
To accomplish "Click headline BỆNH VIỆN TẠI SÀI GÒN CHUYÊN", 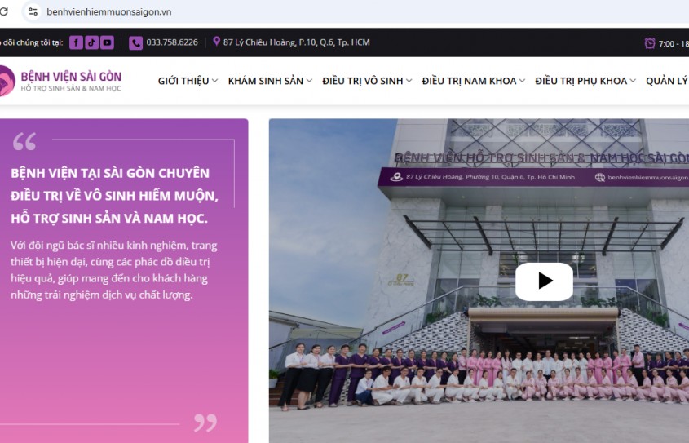I will point(110,173).
